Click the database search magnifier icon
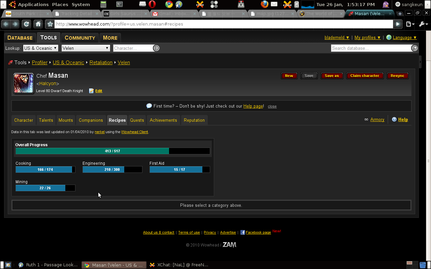 [415, 48]
